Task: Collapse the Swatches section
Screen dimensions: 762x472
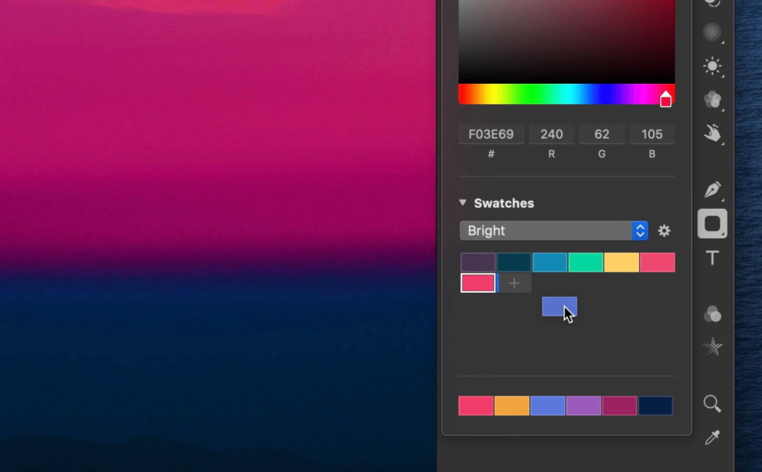Action: 462,202
